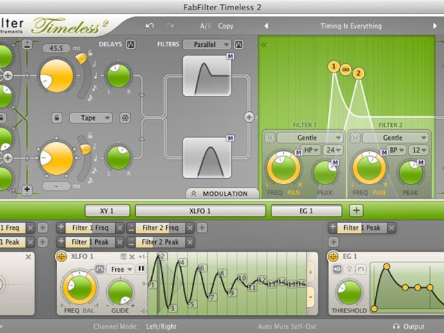
Task: Expand the MODULATION section
Action: coord(222,194)
